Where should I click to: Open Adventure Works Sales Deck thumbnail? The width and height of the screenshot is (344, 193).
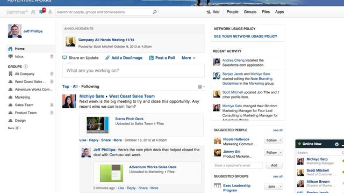coord(111,173)
